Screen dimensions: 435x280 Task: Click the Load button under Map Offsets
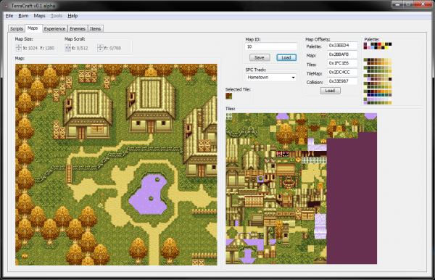point(330,91)
